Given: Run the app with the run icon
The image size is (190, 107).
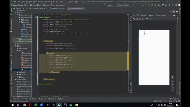Looking at the screenshot, I should (x=134, y=5).
